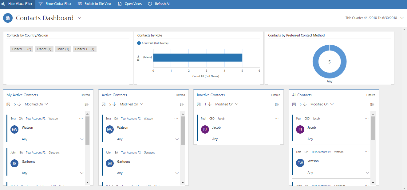Show the Global Filter funnel

click(x=41, y=4)
